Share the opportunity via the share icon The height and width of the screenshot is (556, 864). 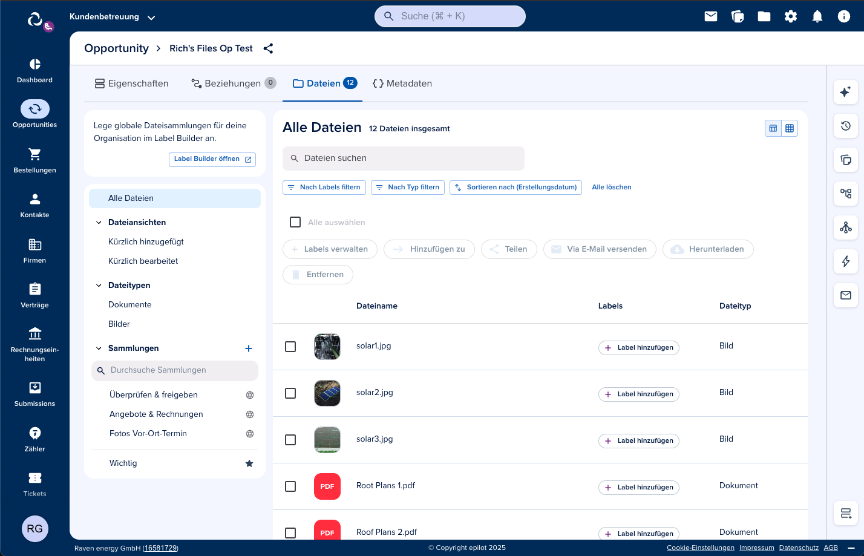pos(268,48)
